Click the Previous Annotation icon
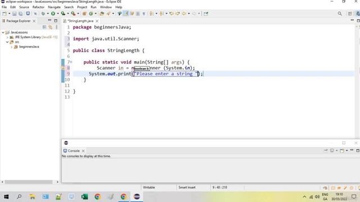This screenshot has width=360, height=202. click(x=161, y=13)
